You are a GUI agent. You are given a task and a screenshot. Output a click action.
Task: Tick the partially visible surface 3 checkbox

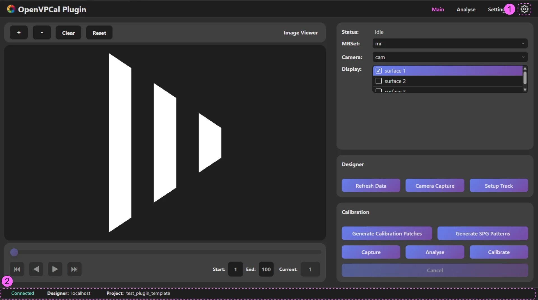click(x=379, y=91)
